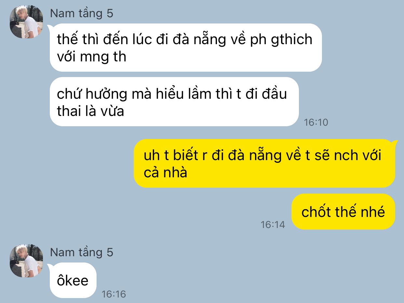Screen dimensions: 404x303
Task: Tap the yellow 'chốt thế nhé' bubble
Action: 343,212
